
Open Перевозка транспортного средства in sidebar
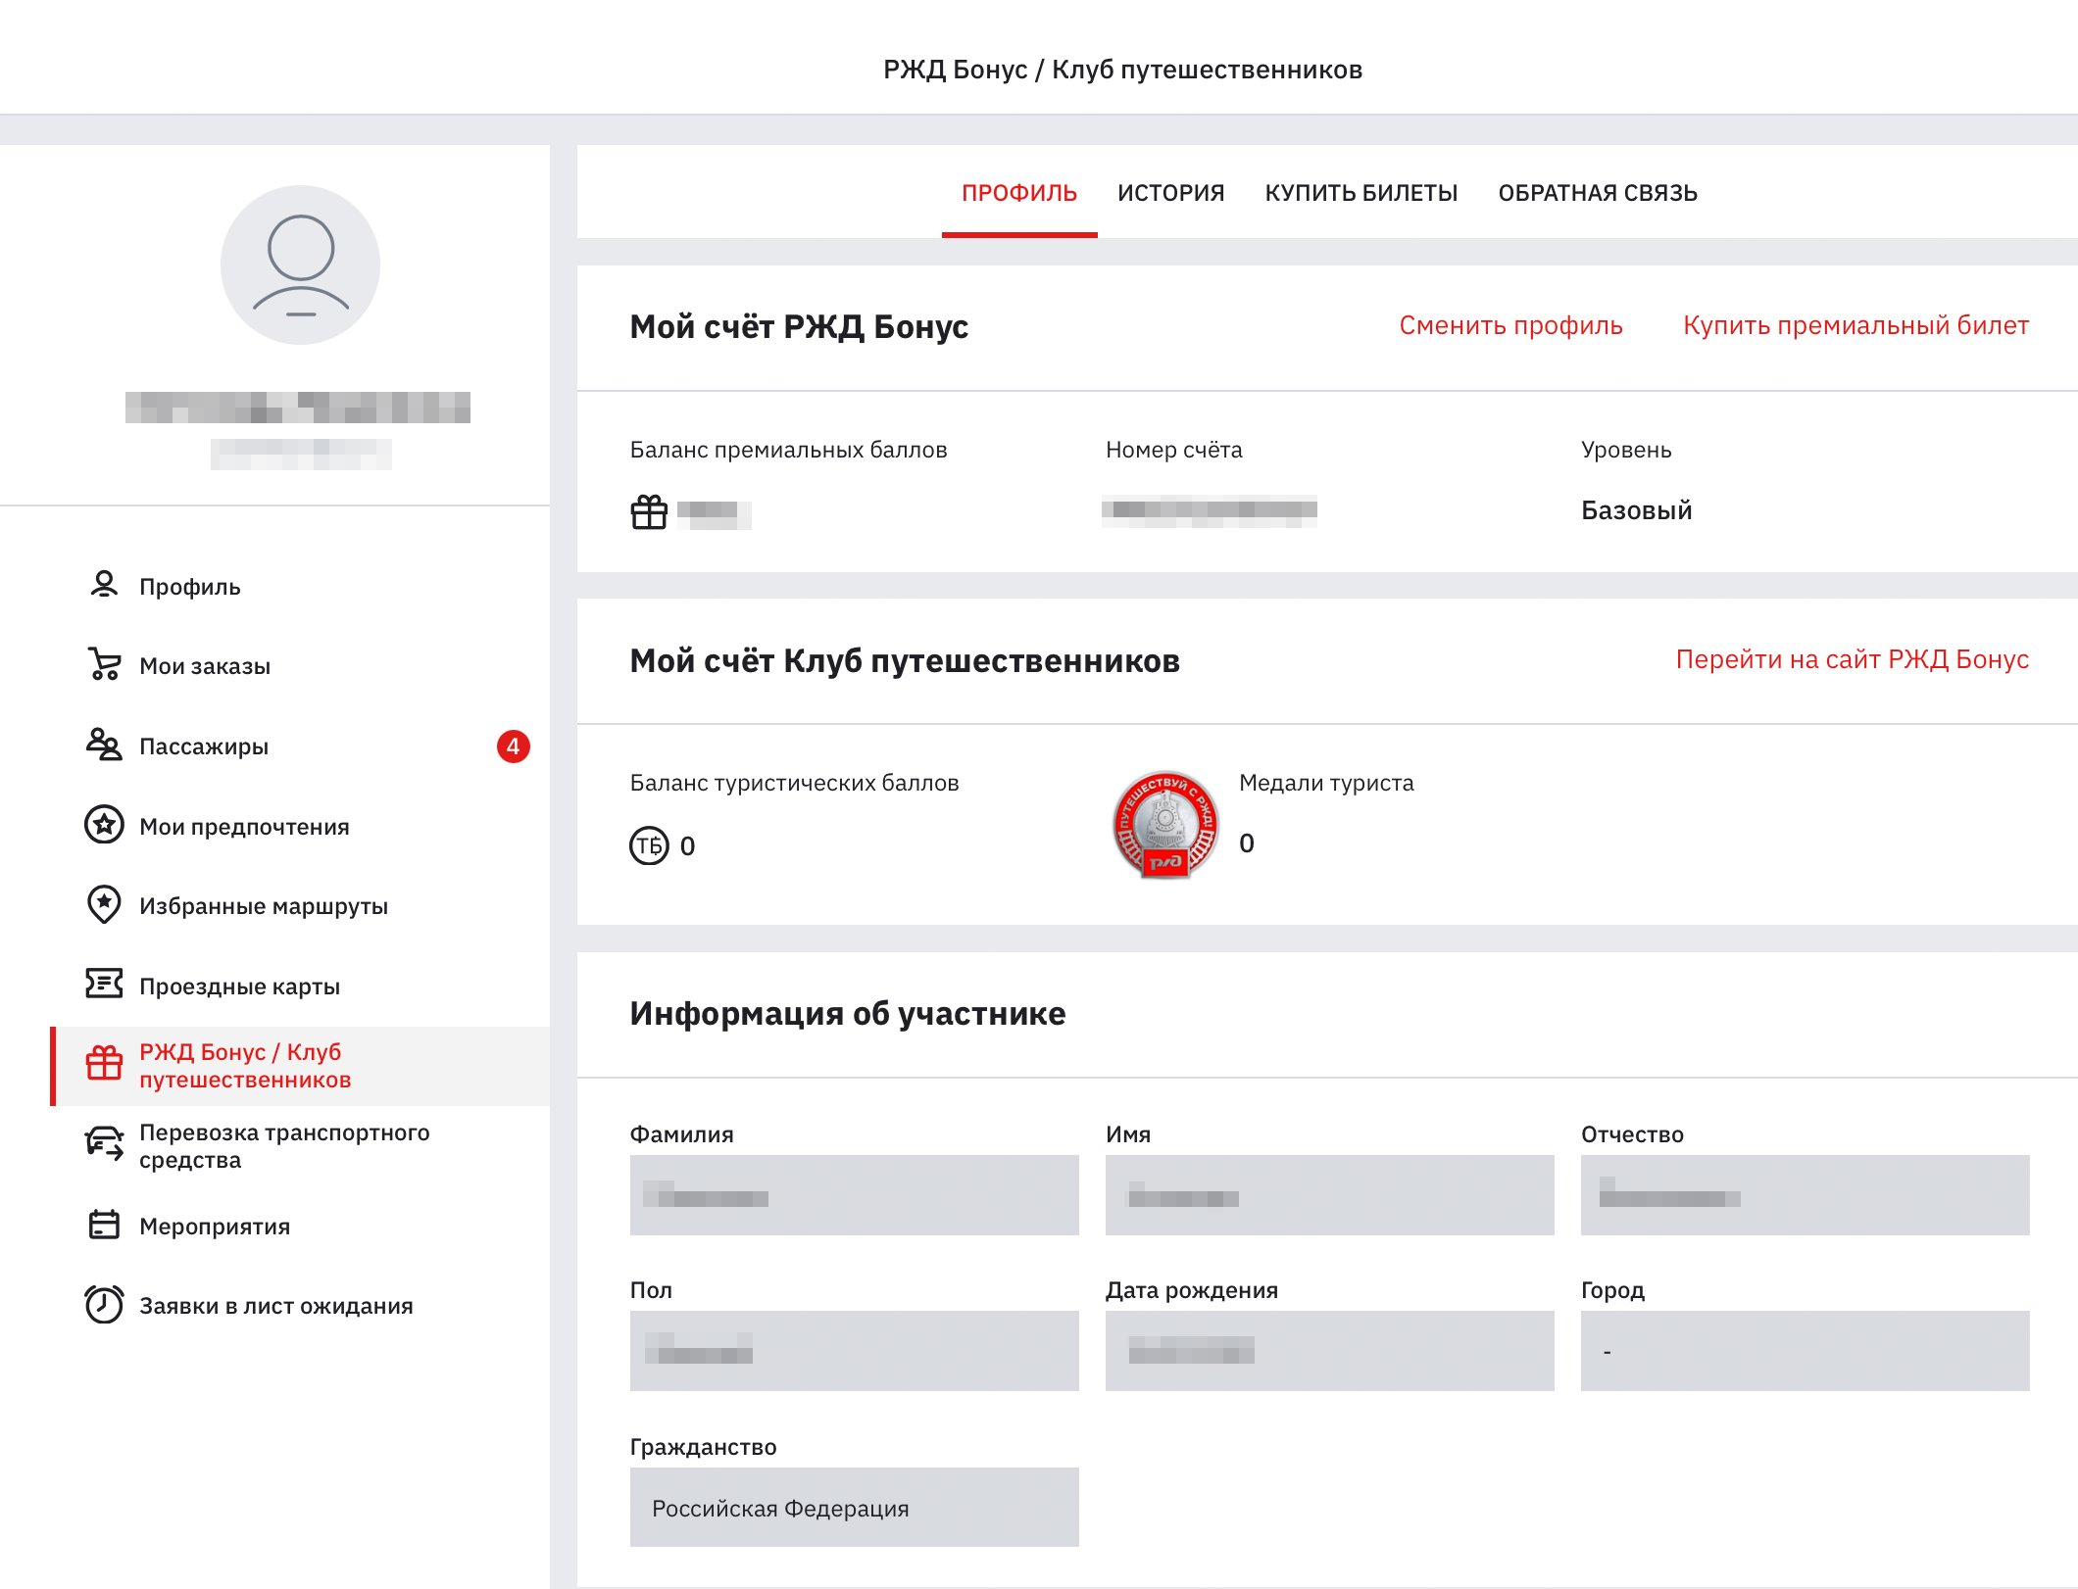click(299, 1145)
